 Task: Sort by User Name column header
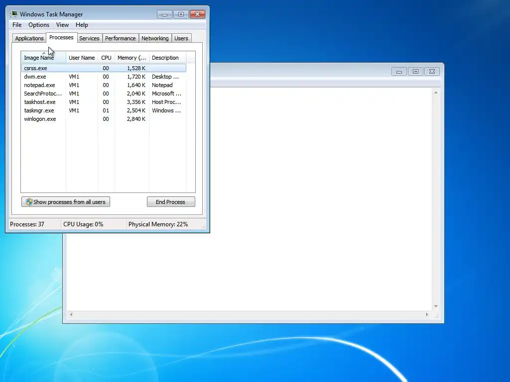coord(82,58)
